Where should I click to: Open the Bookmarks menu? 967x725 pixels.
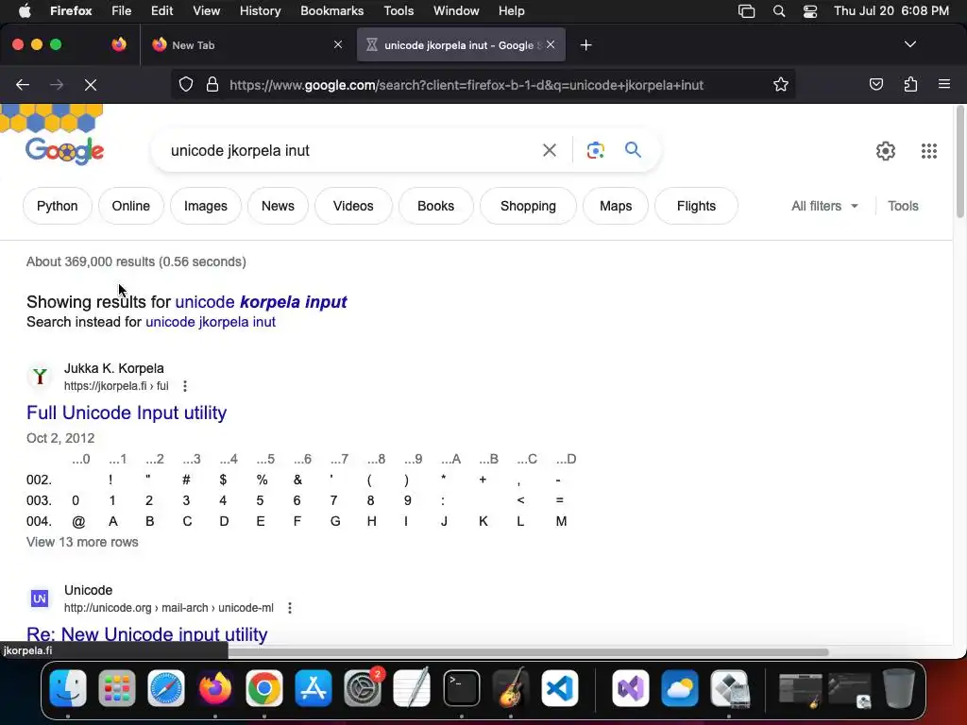[331, 10]
